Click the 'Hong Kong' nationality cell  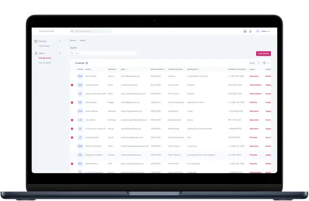[192, 146]
